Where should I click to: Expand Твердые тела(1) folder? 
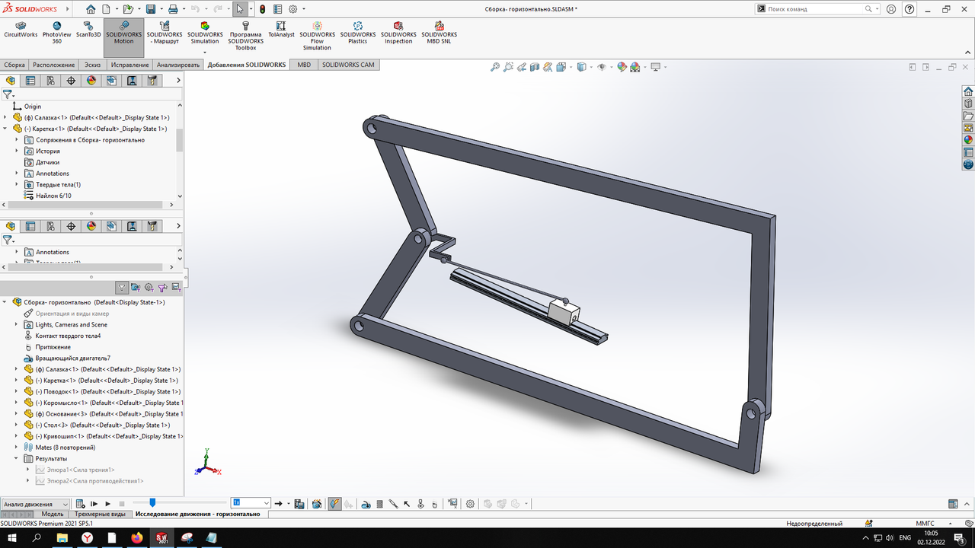pos(17,184)
